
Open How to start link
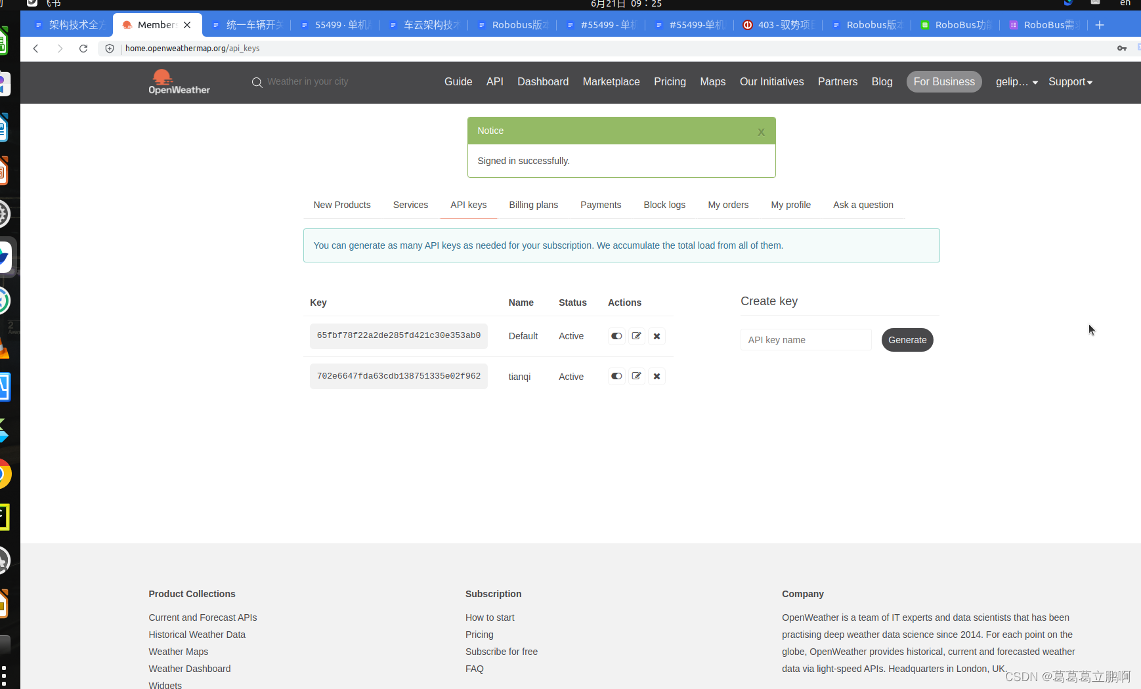coord(490,617)
